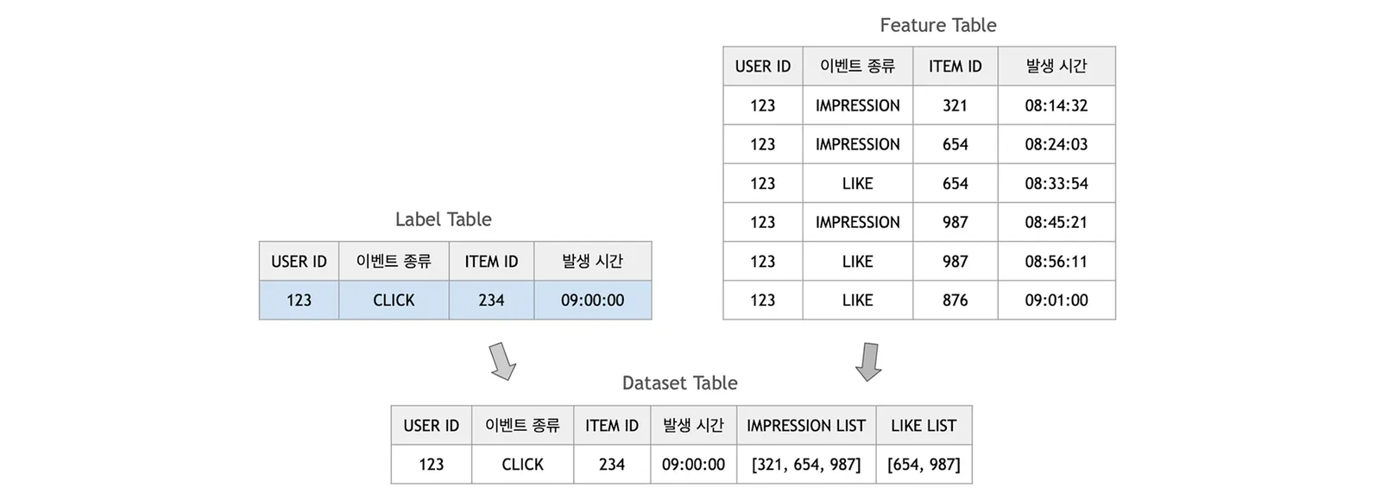Click the LIKE LIST column header
Viewport: 1381px width, 494px height.
click(924, 426)
